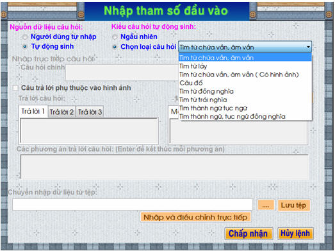
Task: Collapse the question type dropdown arrow
Action: [x=308, y=47]
